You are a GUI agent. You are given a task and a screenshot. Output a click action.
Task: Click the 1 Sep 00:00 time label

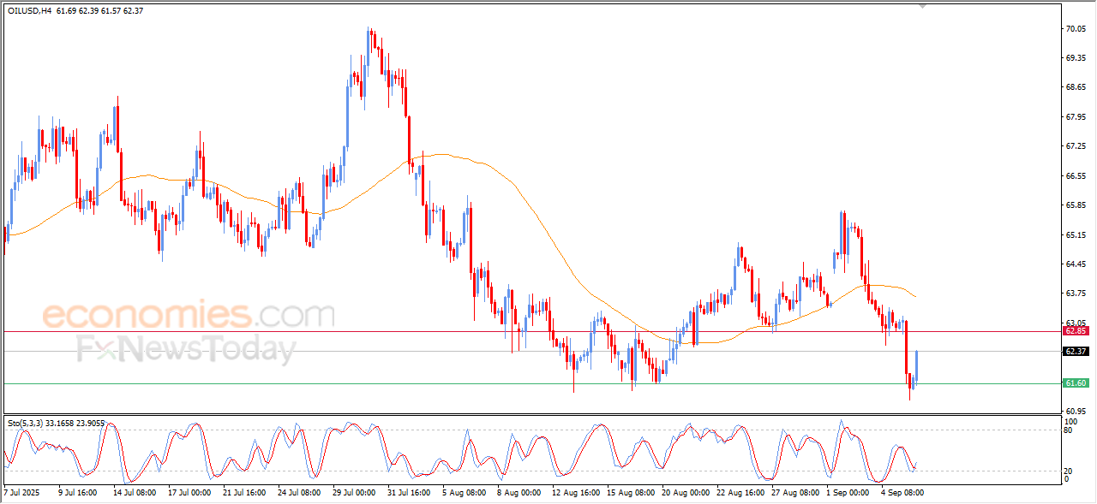(x=848, y=494)
